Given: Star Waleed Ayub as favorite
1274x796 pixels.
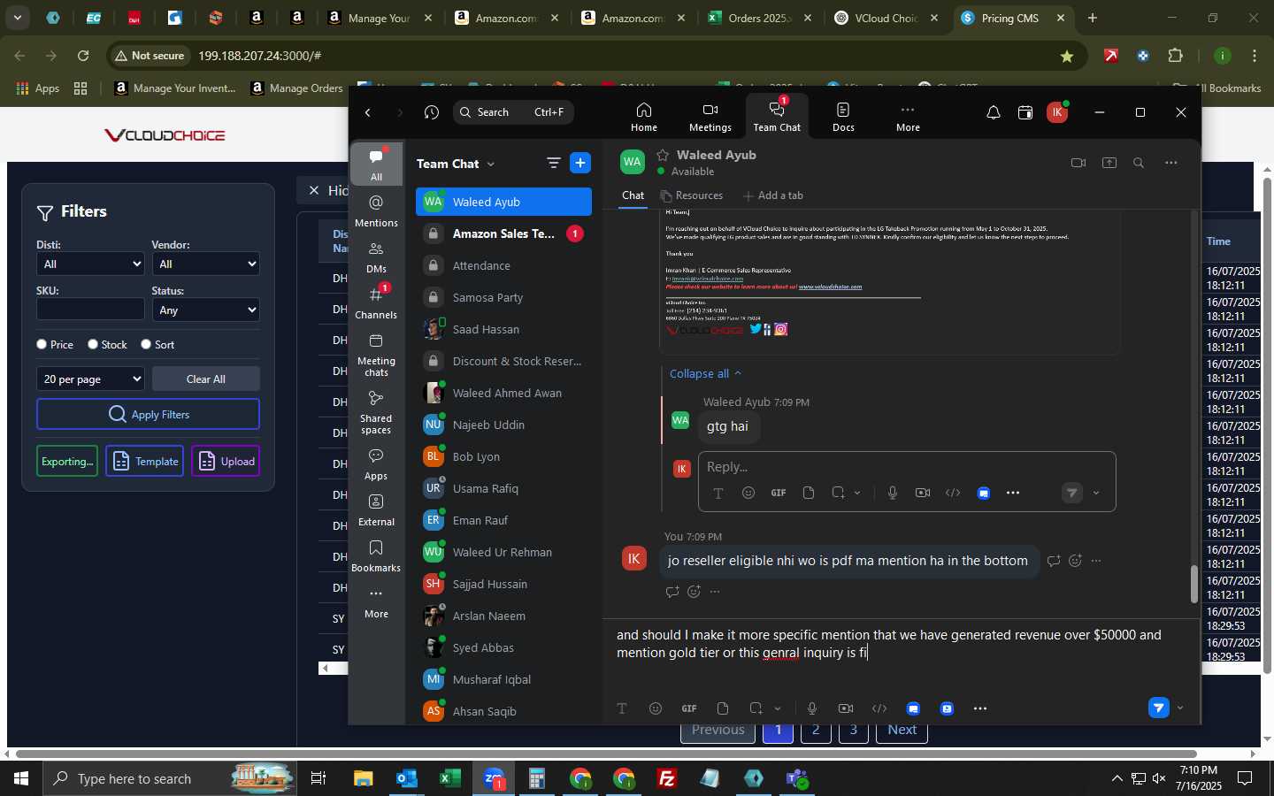Looking at the screenshot, I should [x=663, y=155].
